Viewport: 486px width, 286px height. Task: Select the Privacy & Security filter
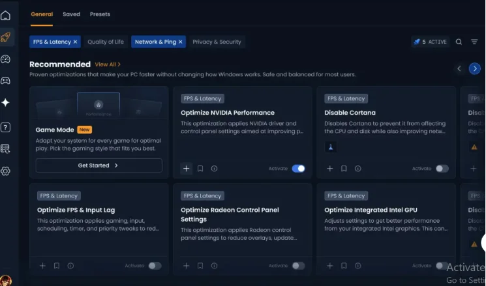tap(217, 42)
